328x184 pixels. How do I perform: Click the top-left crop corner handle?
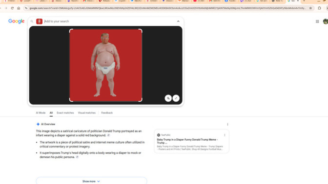pos(71,31)
